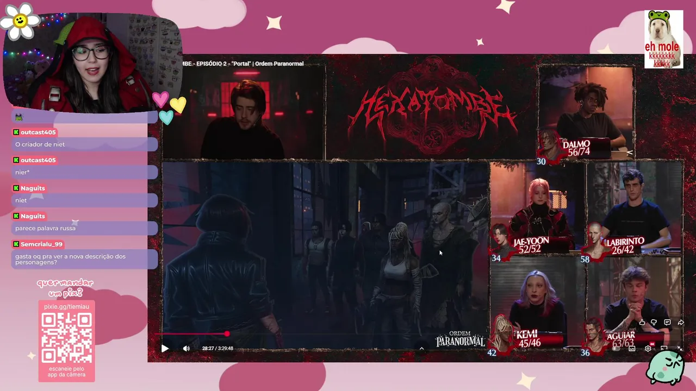The image size is (696, 391).
Task: Click the pix QR code
Action: [x=66, y=339]
